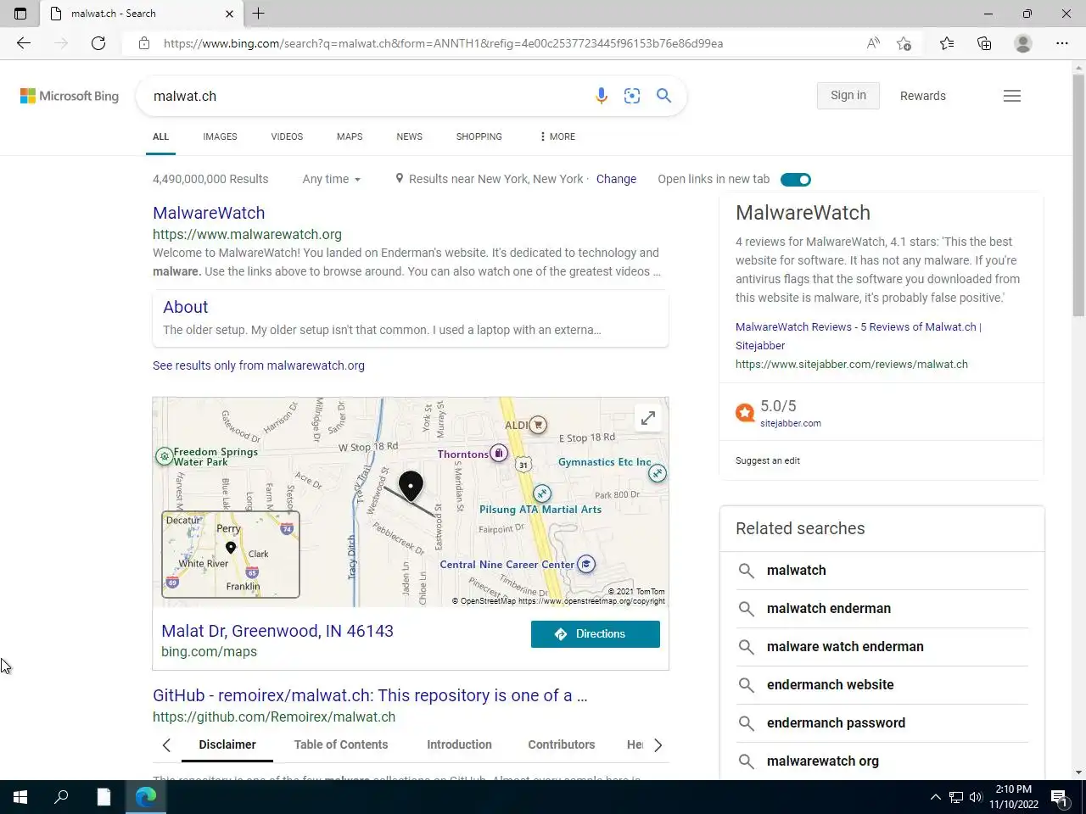Viewport: 1086px width, 814px height.
Task: Open the About sublink
Action: coord(185,307)
